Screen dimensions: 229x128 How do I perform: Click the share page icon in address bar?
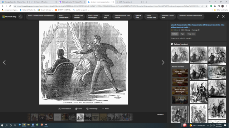(x=203, y=6)
